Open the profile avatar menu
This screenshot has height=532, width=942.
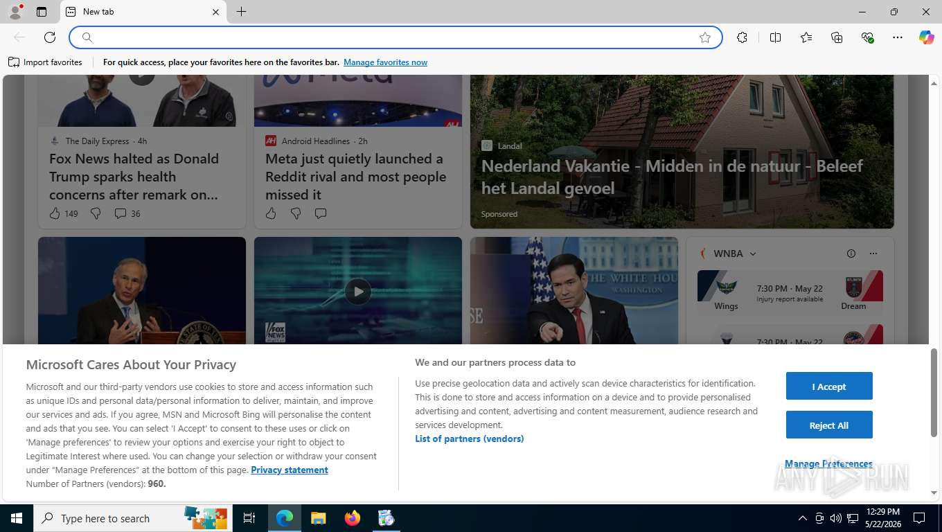15,12
